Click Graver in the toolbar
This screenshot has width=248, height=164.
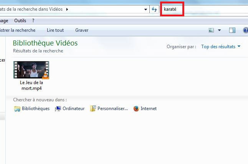point(82,30)
